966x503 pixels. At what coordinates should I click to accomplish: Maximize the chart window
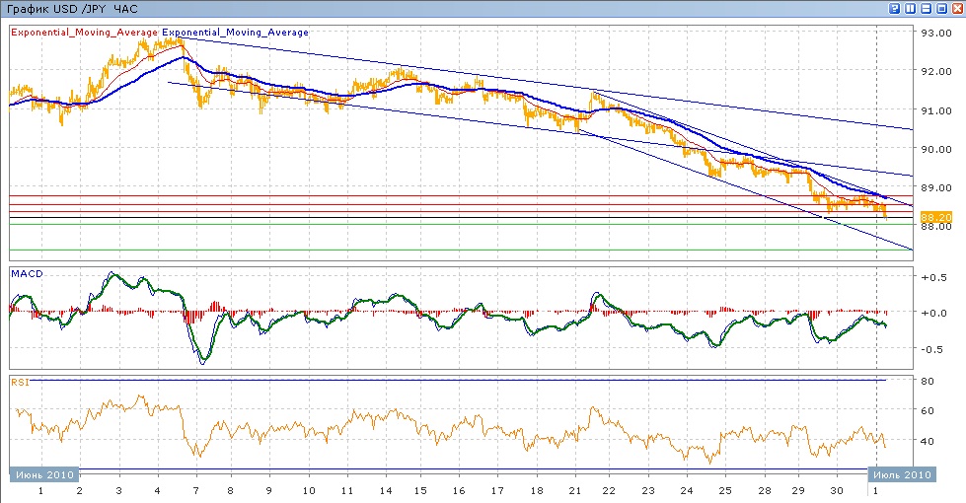point(940,8)
